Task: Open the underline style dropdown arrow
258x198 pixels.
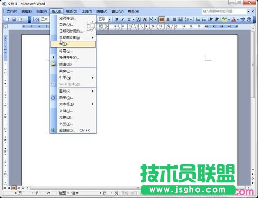Action: point(134,19)
